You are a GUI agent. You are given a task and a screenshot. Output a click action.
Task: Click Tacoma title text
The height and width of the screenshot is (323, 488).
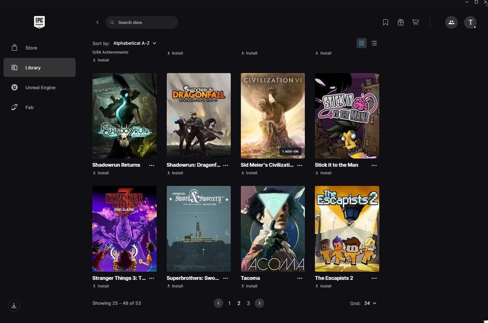click(x=250, y=278)
